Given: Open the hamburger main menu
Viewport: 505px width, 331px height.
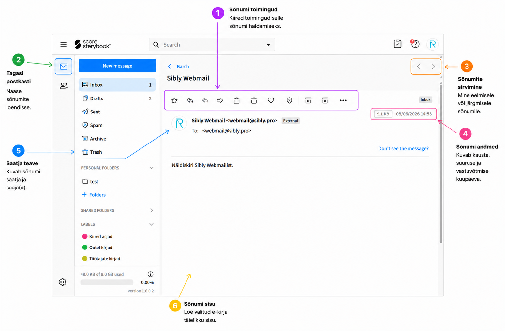Looking at the screenshot, I should pos(63,44).
